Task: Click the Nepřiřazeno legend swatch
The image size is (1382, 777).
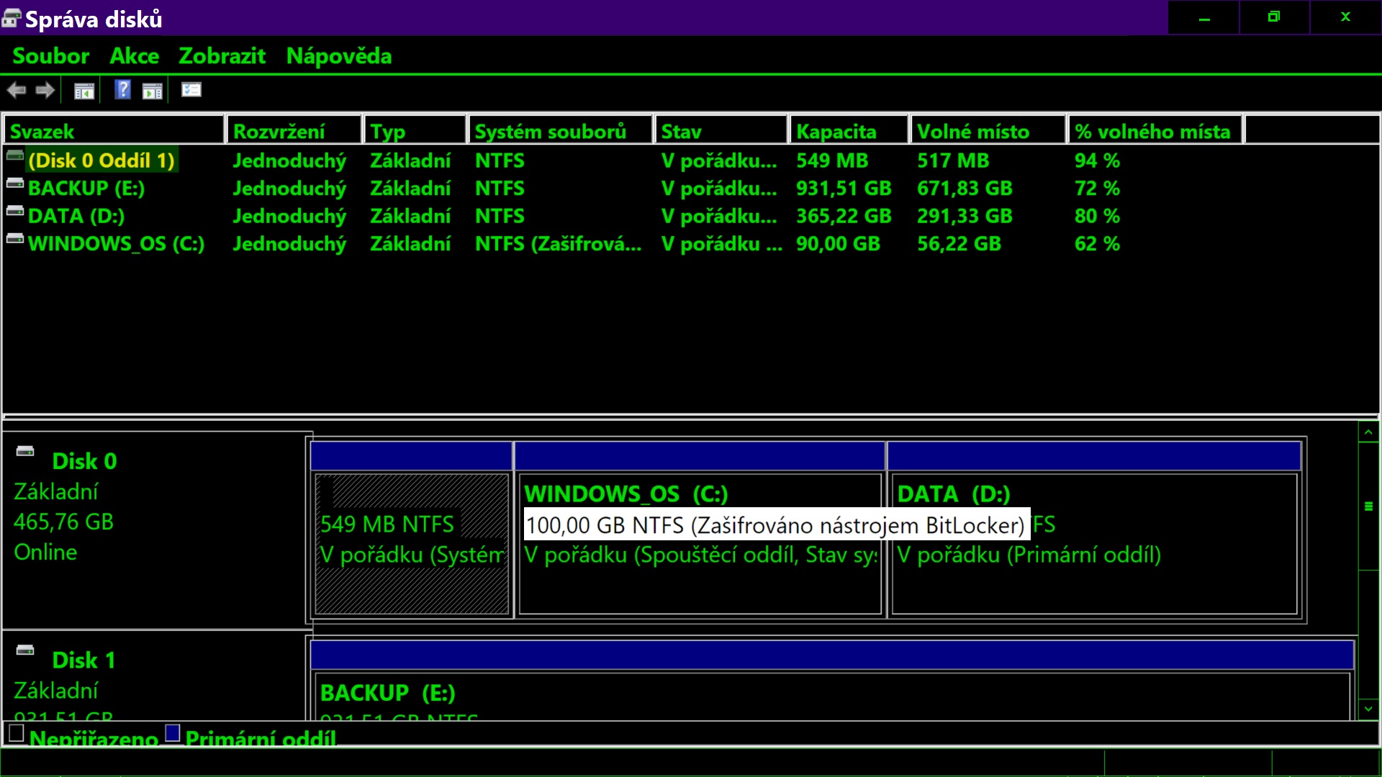Action: (x=17, y=733)
